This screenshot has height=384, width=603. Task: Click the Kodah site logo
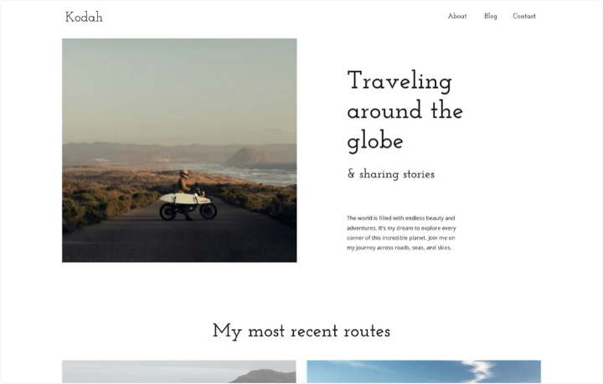point(84,17)
